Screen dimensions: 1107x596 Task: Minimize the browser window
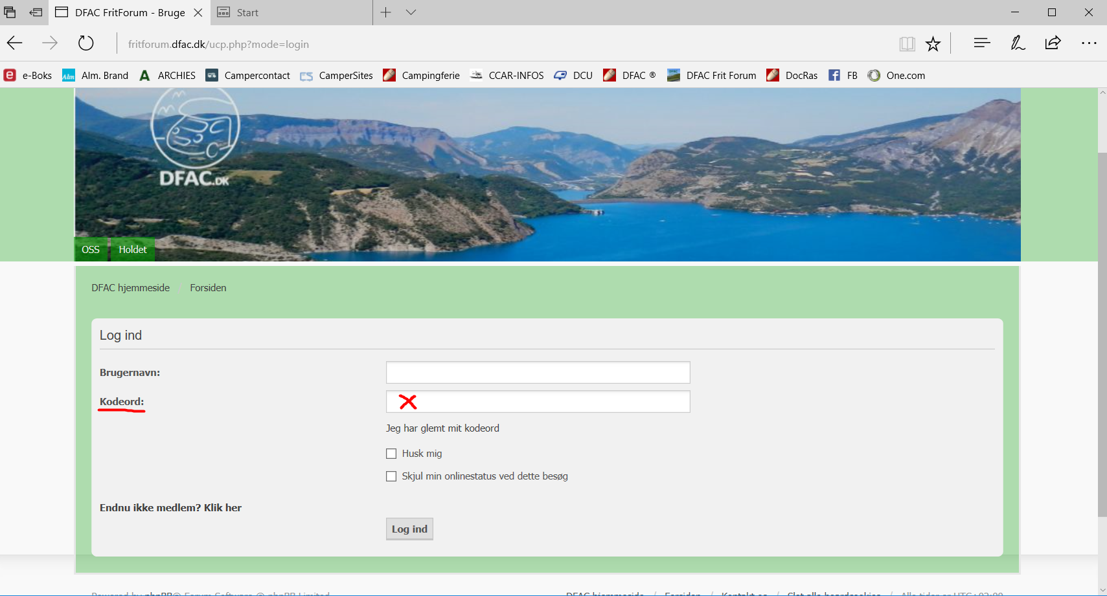click(x=1015, y=12)
